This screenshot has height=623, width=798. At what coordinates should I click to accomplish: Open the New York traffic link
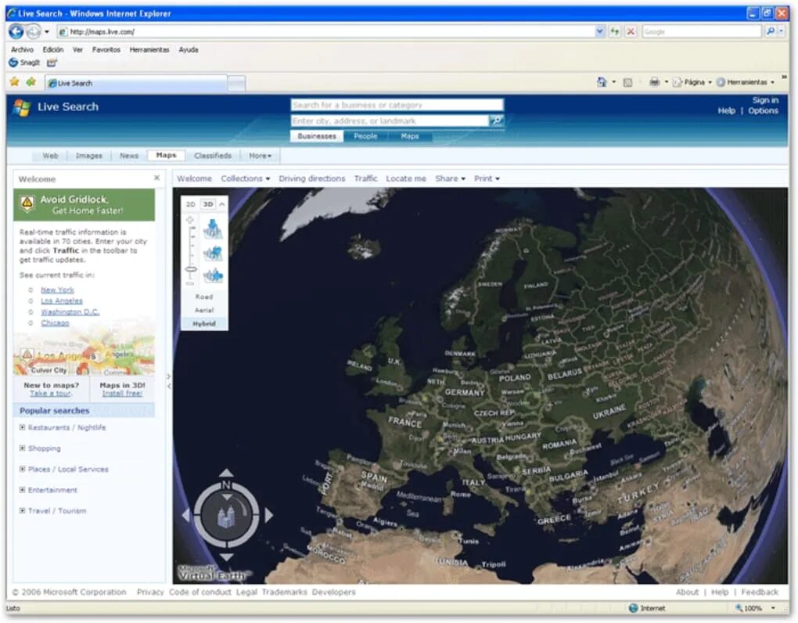[57, 290]
